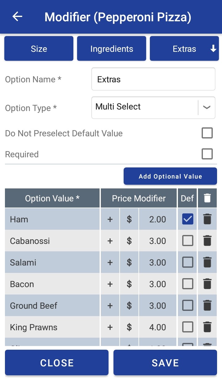Delete the Ham option row
This screenshot has width=222, height=379.
point(207,219)
